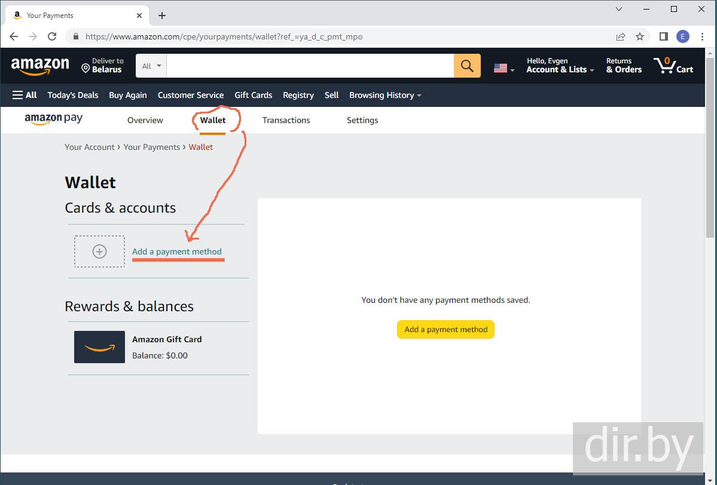Select the Wallet tab

pos(213,120)
